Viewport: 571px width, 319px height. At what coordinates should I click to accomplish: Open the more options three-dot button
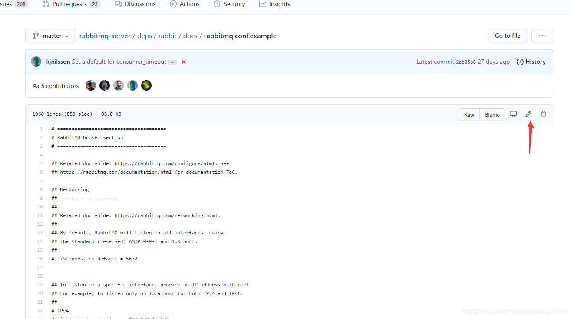(x=542, y=36)
